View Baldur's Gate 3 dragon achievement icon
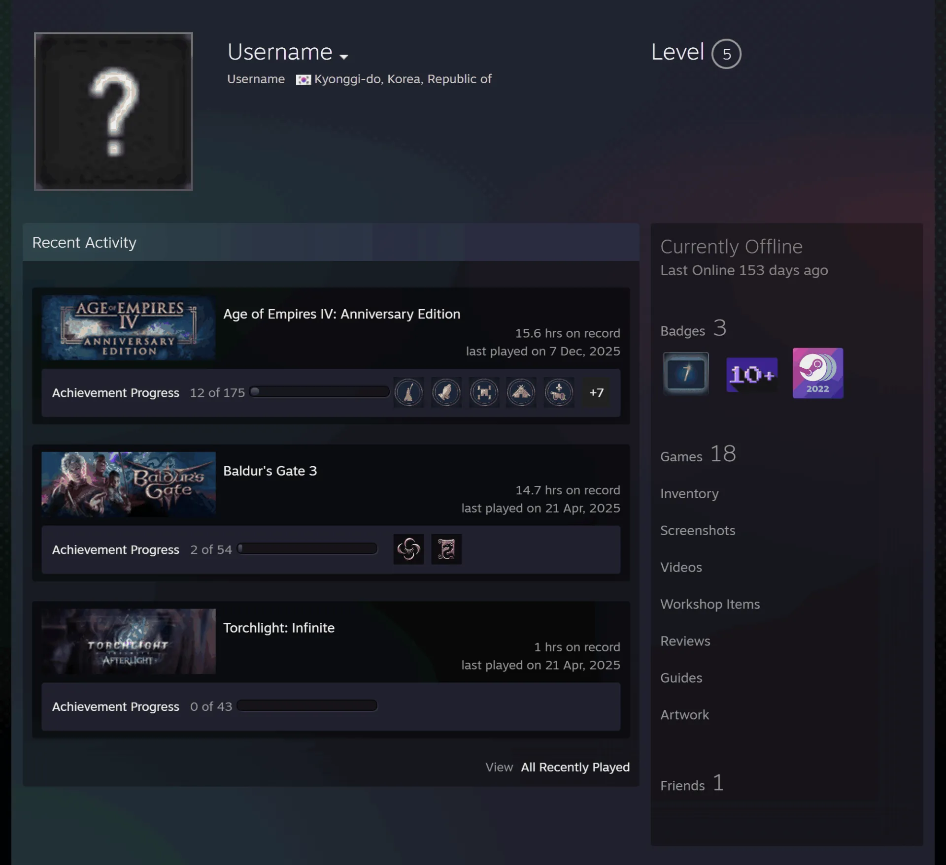The width and height of the screenshot is (946, 865). [446, 549]
